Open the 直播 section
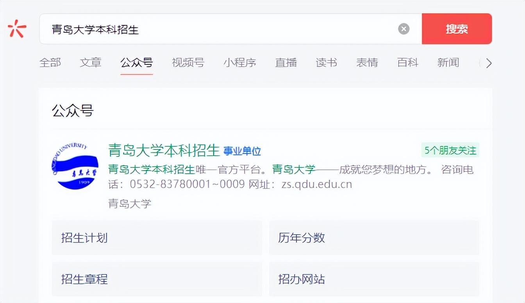Screen dimensions: 525x303 [286, 62]
